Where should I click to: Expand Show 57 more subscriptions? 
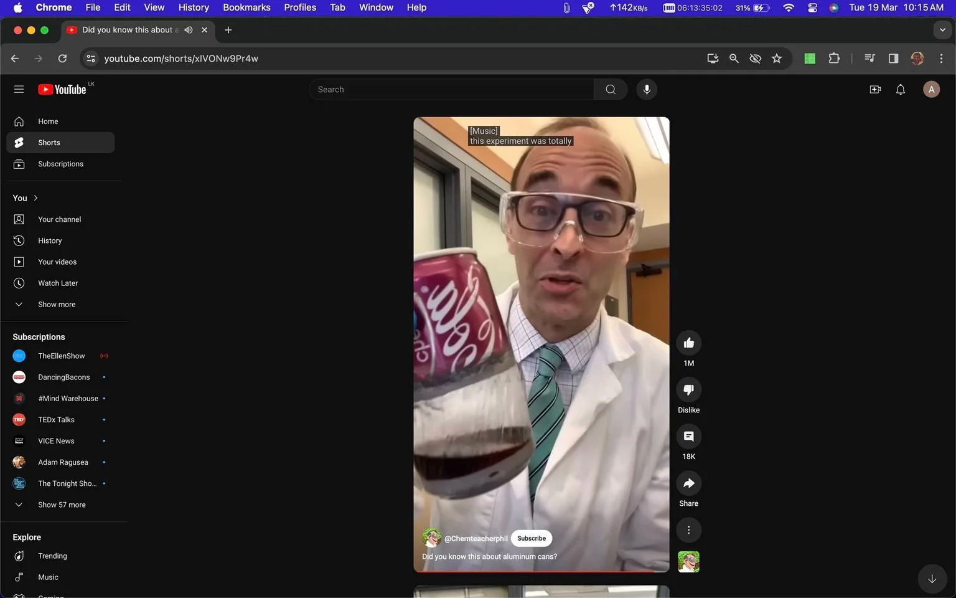tap(60, 505)
